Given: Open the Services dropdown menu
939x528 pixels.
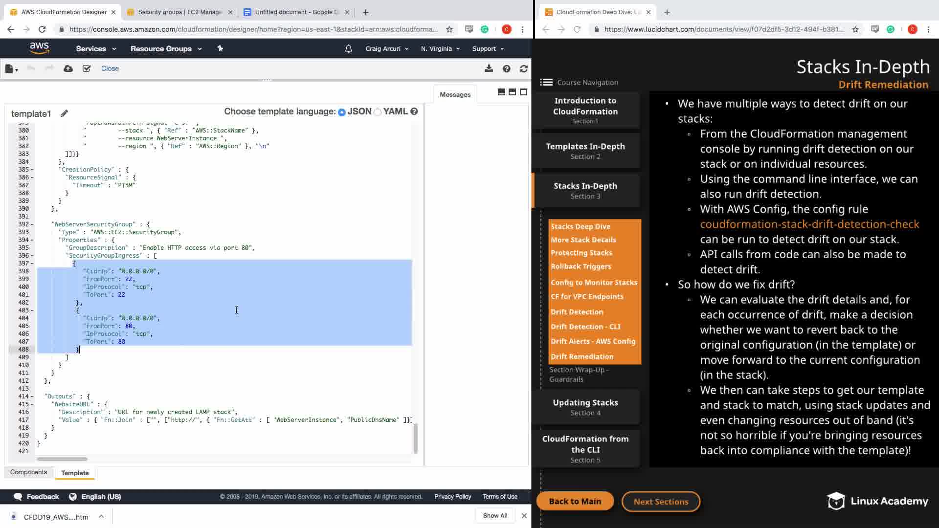Looking at the screenshot, I should coord(96,48).
